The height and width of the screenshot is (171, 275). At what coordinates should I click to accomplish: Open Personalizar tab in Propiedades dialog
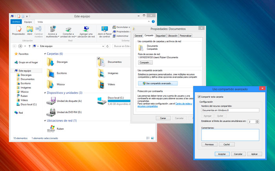click(185, 36)
